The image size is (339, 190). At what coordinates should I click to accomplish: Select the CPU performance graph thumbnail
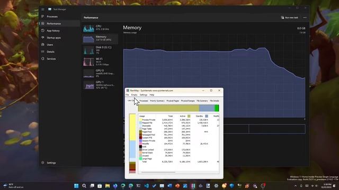pyautogui.click(x=88, y=28)
